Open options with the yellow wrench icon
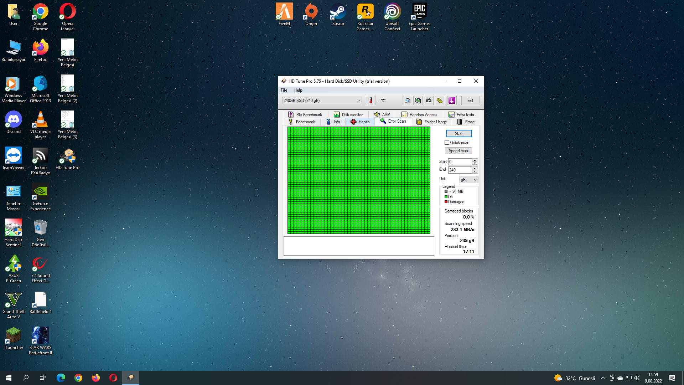 [x=439, y=101]
